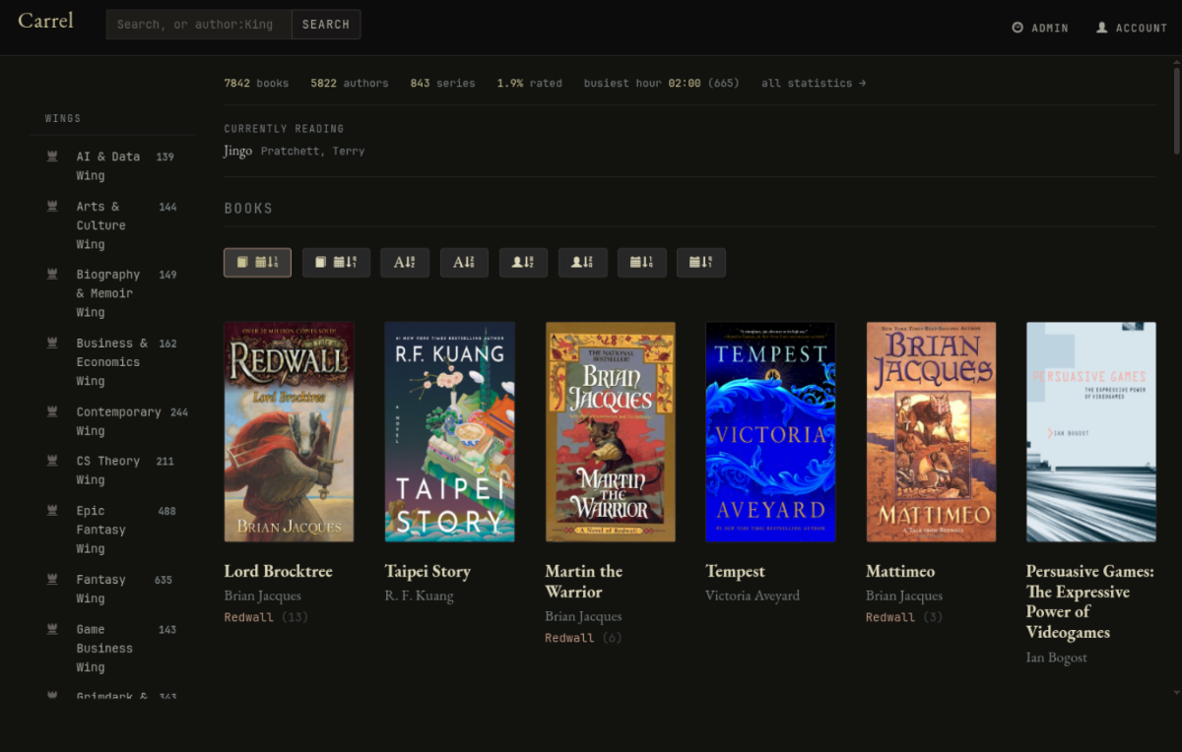Click the tower icon beside Arts & Culture Wing

coord(53,207)
